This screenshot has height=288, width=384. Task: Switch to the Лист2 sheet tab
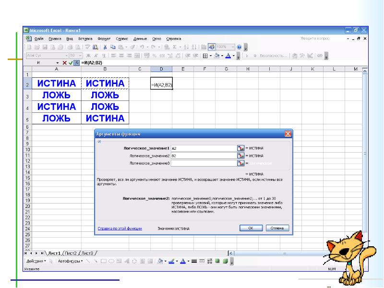click(71, 253)
